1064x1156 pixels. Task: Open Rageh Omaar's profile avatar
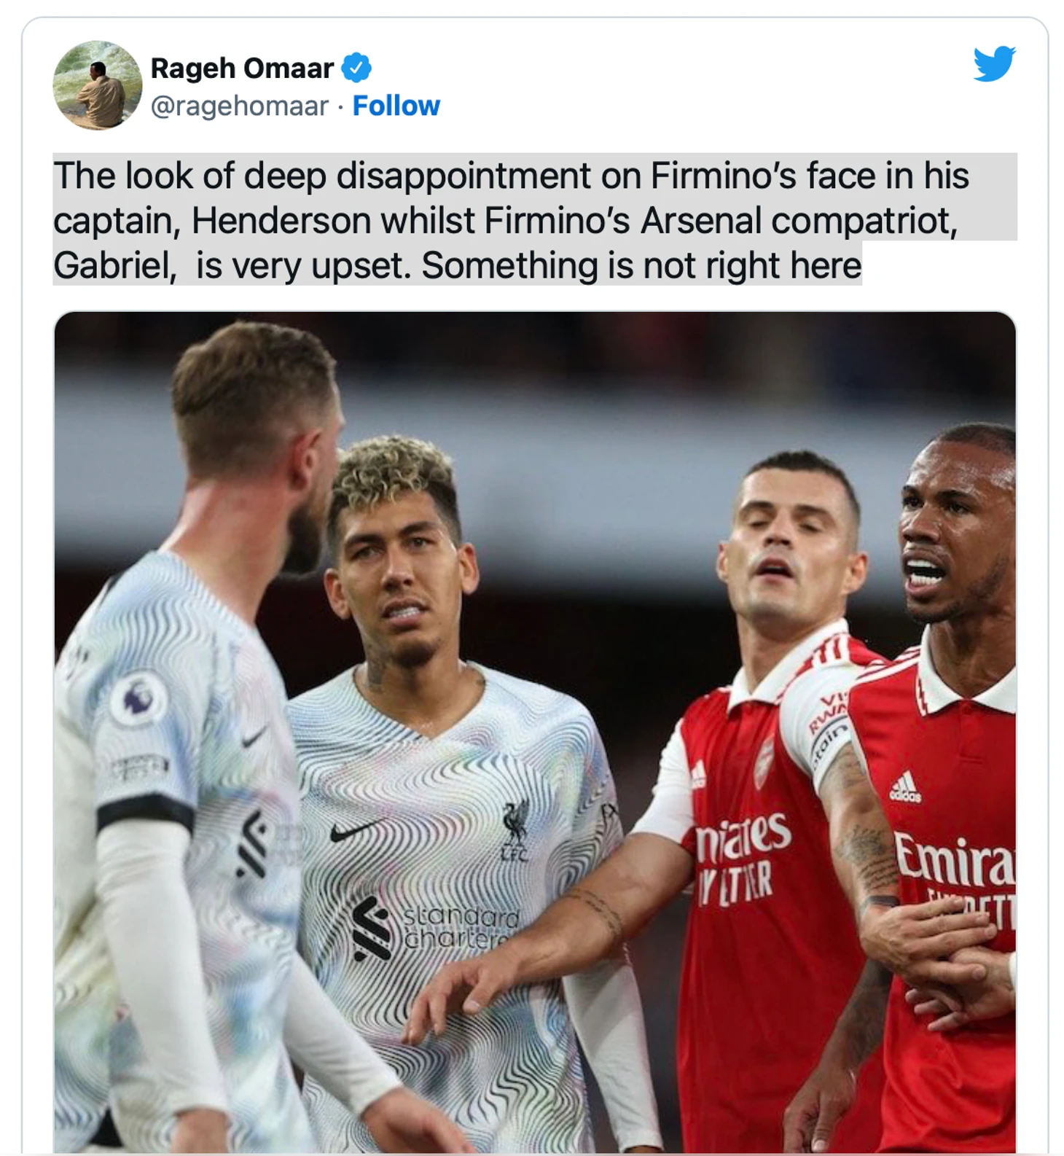[98, 85]
